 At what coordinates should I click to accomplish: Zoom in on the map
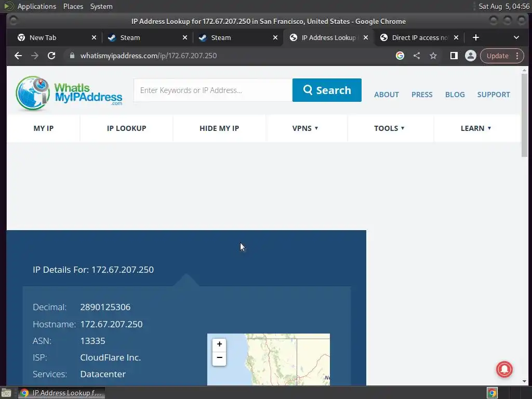tap(220, 344)
